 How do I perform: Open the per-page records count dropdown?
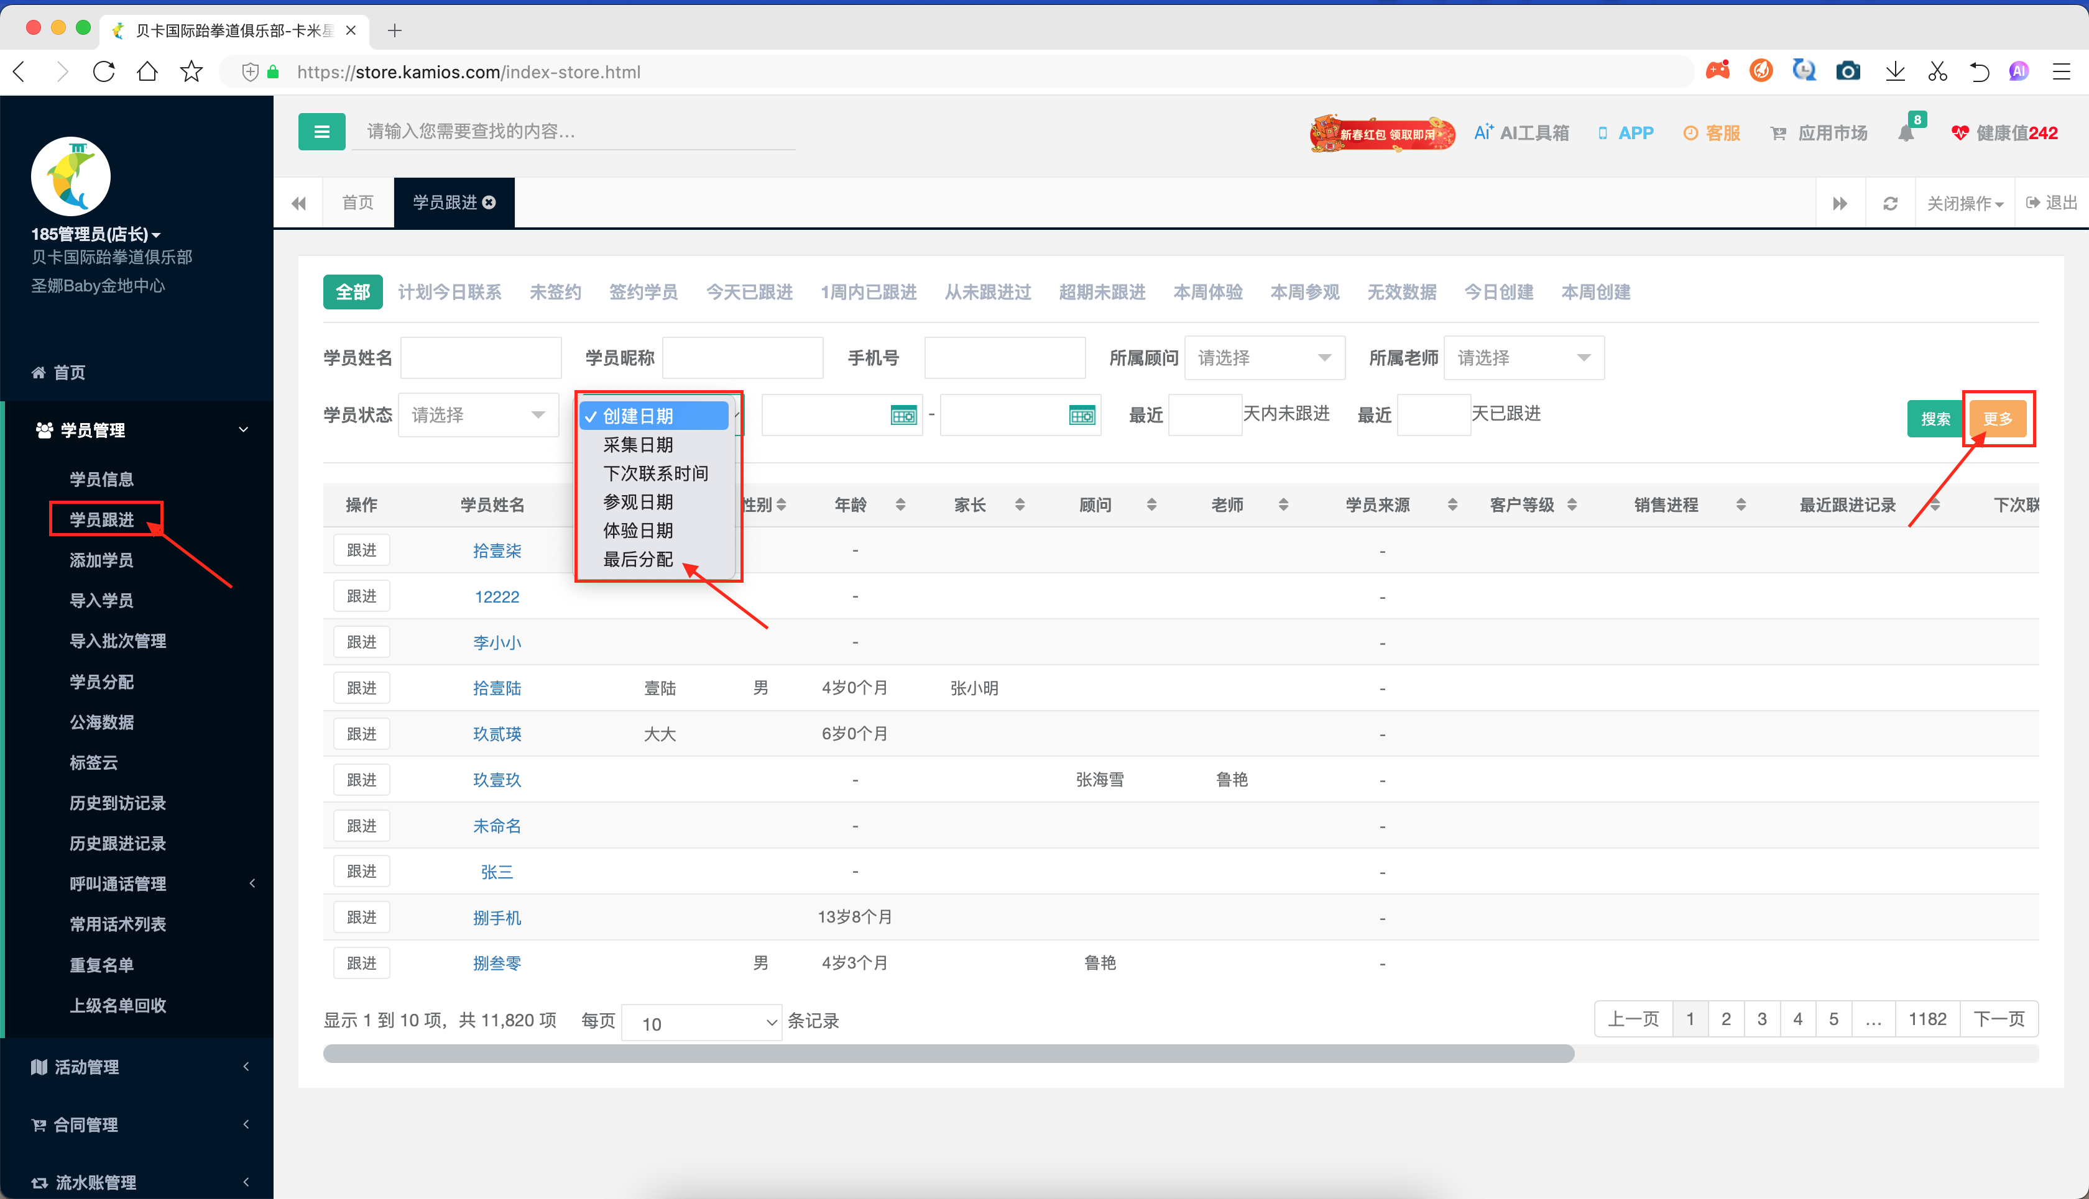701,1022
